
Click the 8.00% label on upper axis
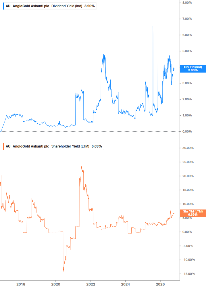click(187, 3)
